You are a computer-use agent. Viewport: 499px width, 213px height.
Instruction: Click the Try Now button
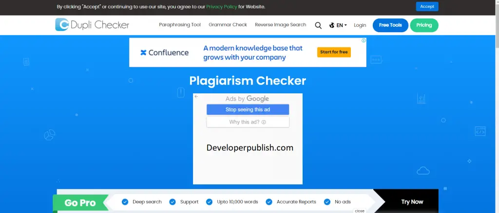click(412, 202)
